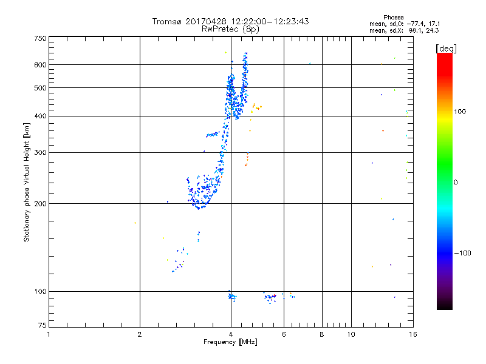Viewport: 486px width, 364px height.
Task: Click the y-axis tick label '500'
Action: coord(40,88)
